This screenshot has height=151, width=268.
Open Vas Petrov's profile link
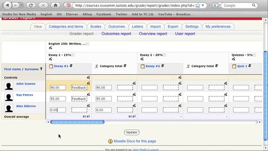[x=24, y=95]
